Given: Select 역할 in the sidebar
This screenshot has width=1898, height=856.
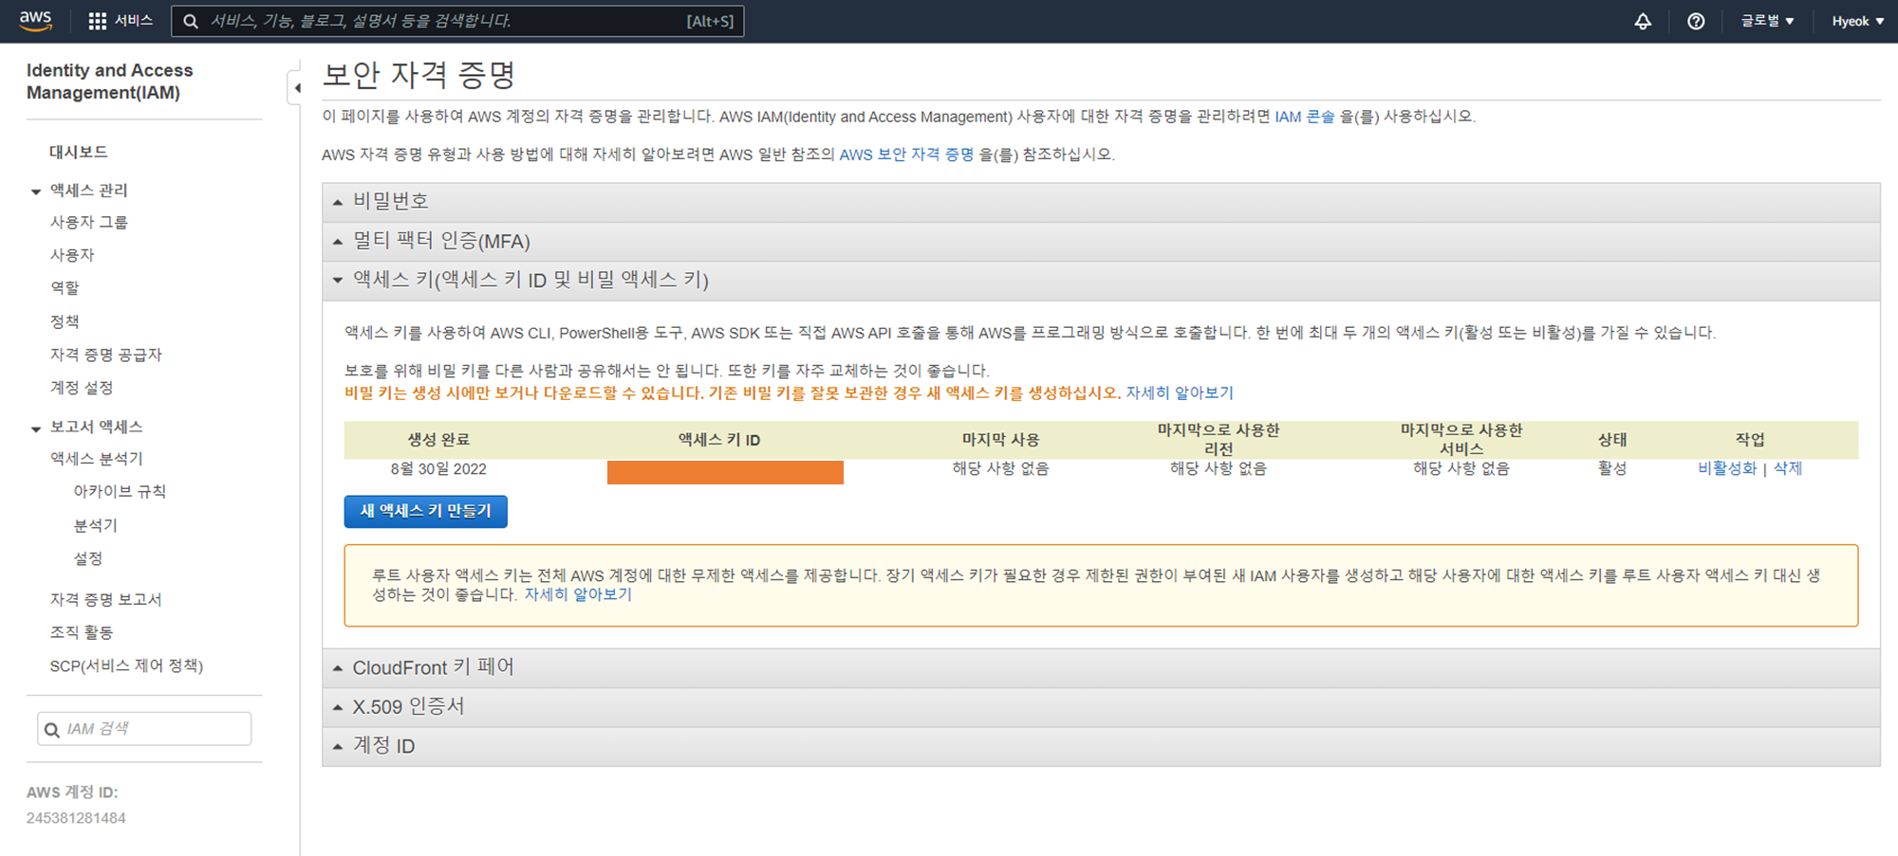Looking at the screenshot, I should click(65, 287).
